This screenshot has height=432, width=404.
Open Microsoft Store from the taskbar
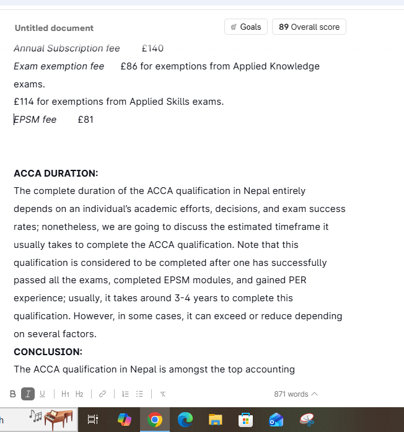coord(245,420)
